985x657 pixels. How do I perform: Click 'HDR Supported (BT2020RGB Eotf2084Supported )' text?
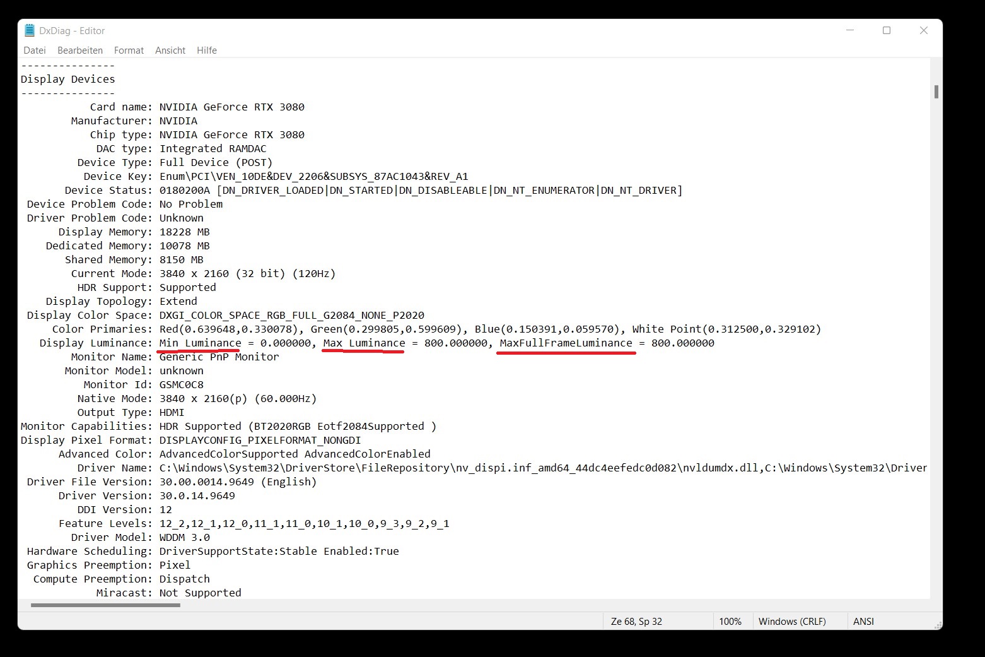[x=298, y=426]
